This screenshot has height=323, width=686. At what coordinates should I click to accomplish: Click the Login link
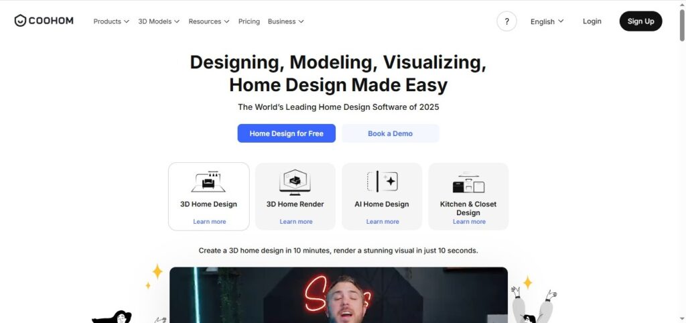592,21
